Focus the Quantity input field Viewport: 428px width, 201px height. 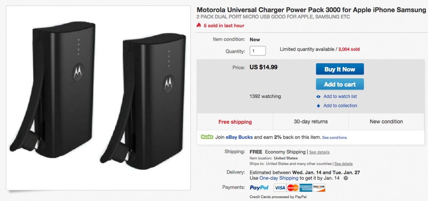(x=258, y=51)
